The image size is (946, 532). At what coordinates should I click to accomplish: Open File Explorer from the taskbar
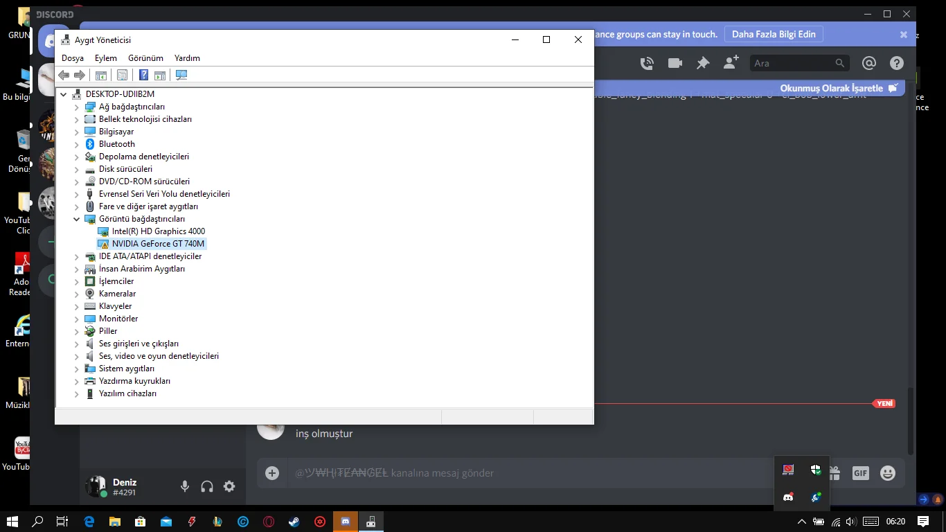pyautogui.click(x=115, y=522)
